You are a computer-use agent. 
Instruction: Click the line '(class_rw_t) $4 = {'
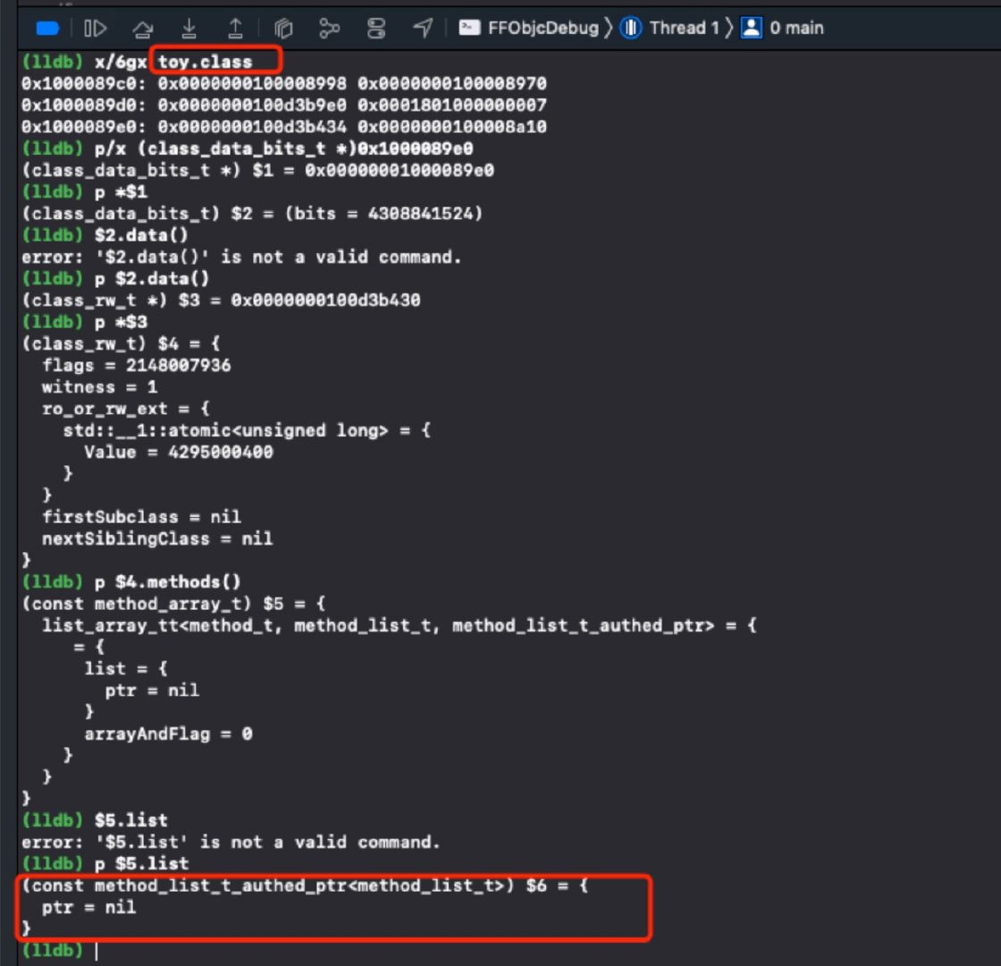(121, 343)
